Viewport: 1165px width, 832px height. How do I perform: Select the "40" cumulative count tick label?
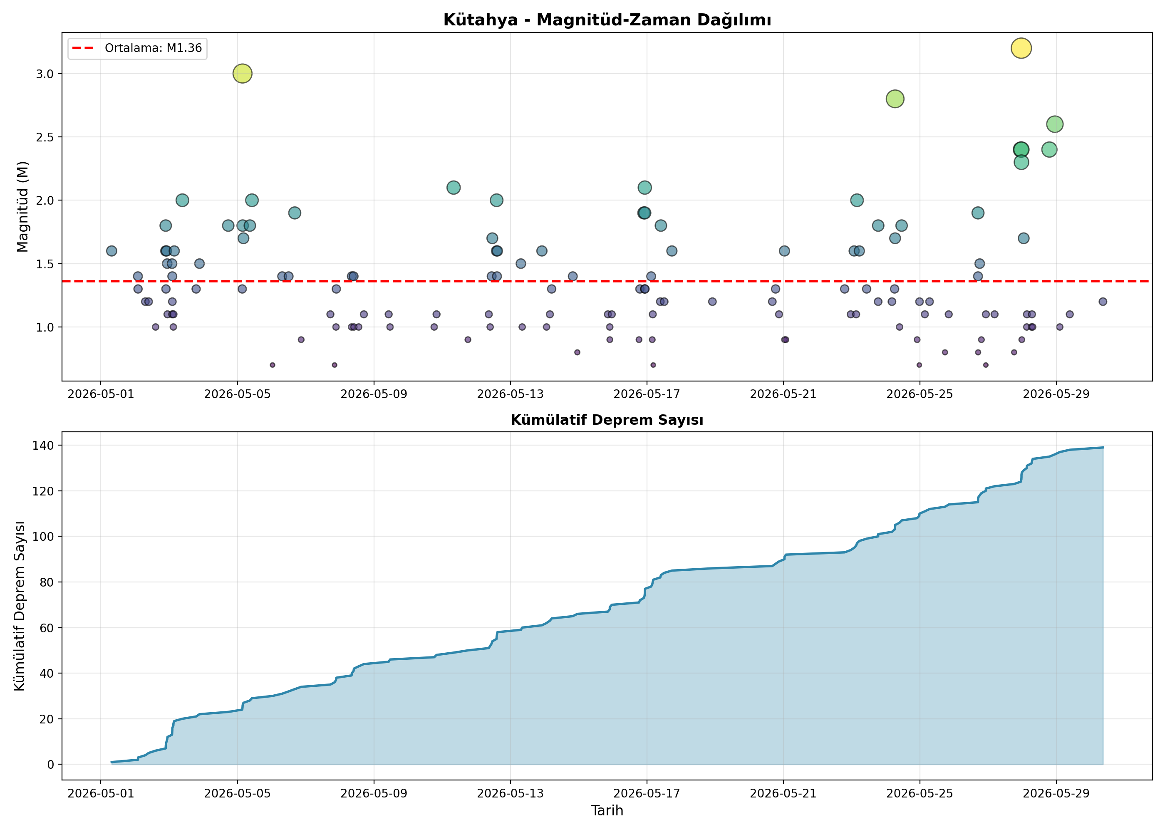(47, 674)
